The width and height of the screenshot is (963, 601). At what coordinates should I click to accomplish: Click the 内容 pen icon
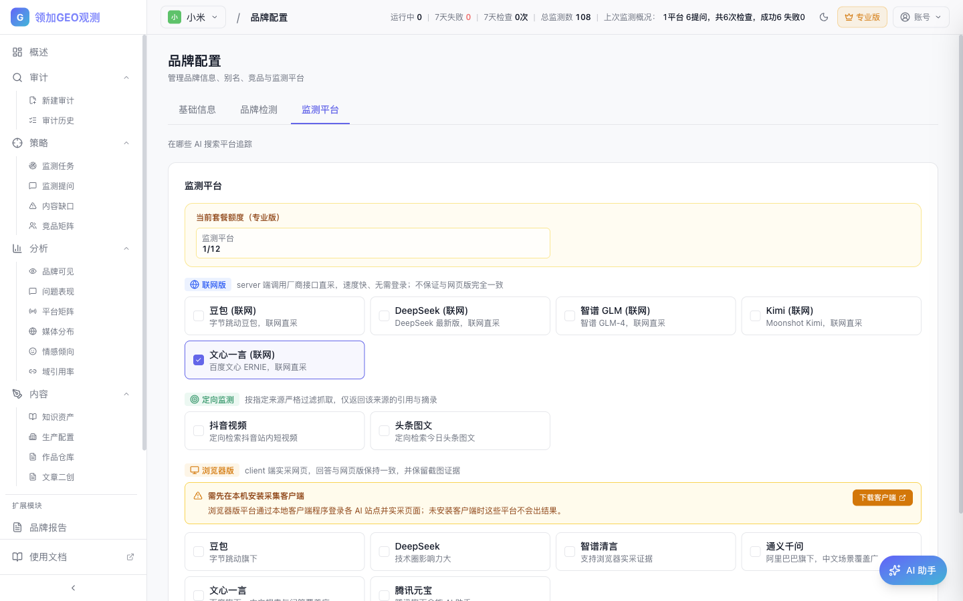(x=17, y=394)
